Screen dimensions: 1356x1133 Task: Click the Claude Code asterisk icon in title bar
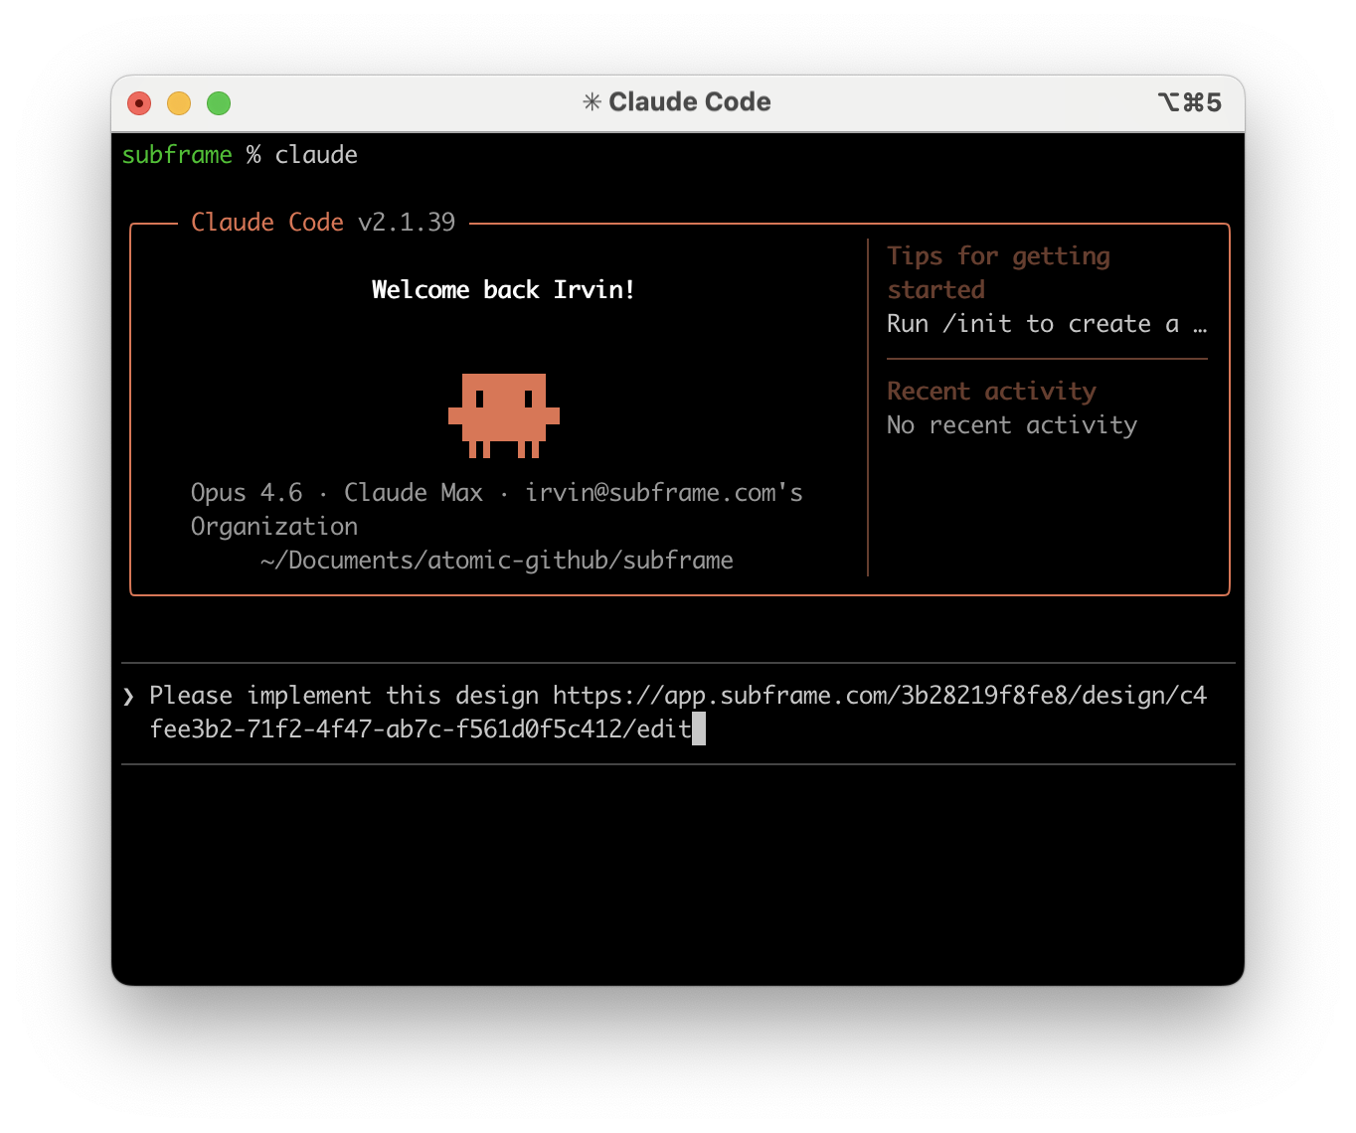click(592, 102)
